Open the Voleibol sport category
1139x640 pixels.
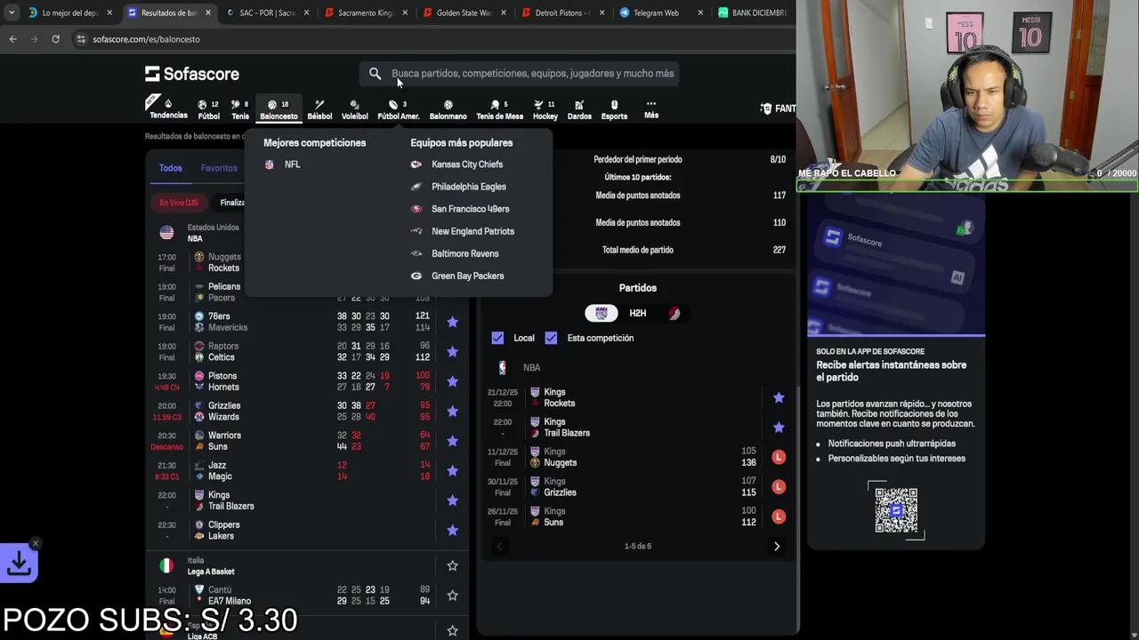point(354,109)
